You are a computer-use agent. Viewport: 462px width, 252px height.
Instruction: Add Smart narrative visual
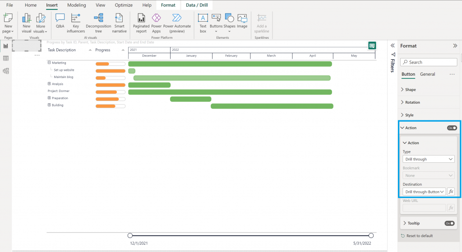coord(119,23)
